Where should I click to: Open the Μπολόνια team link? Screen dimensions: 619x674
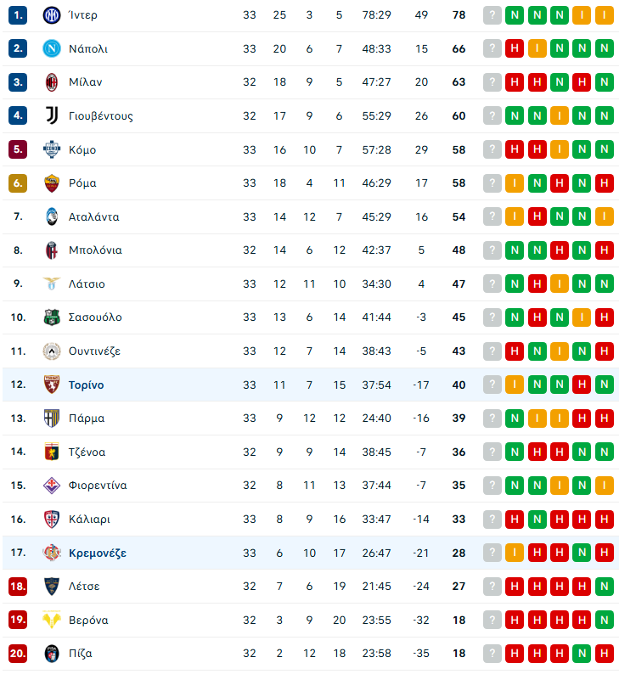tap(95, 250)
